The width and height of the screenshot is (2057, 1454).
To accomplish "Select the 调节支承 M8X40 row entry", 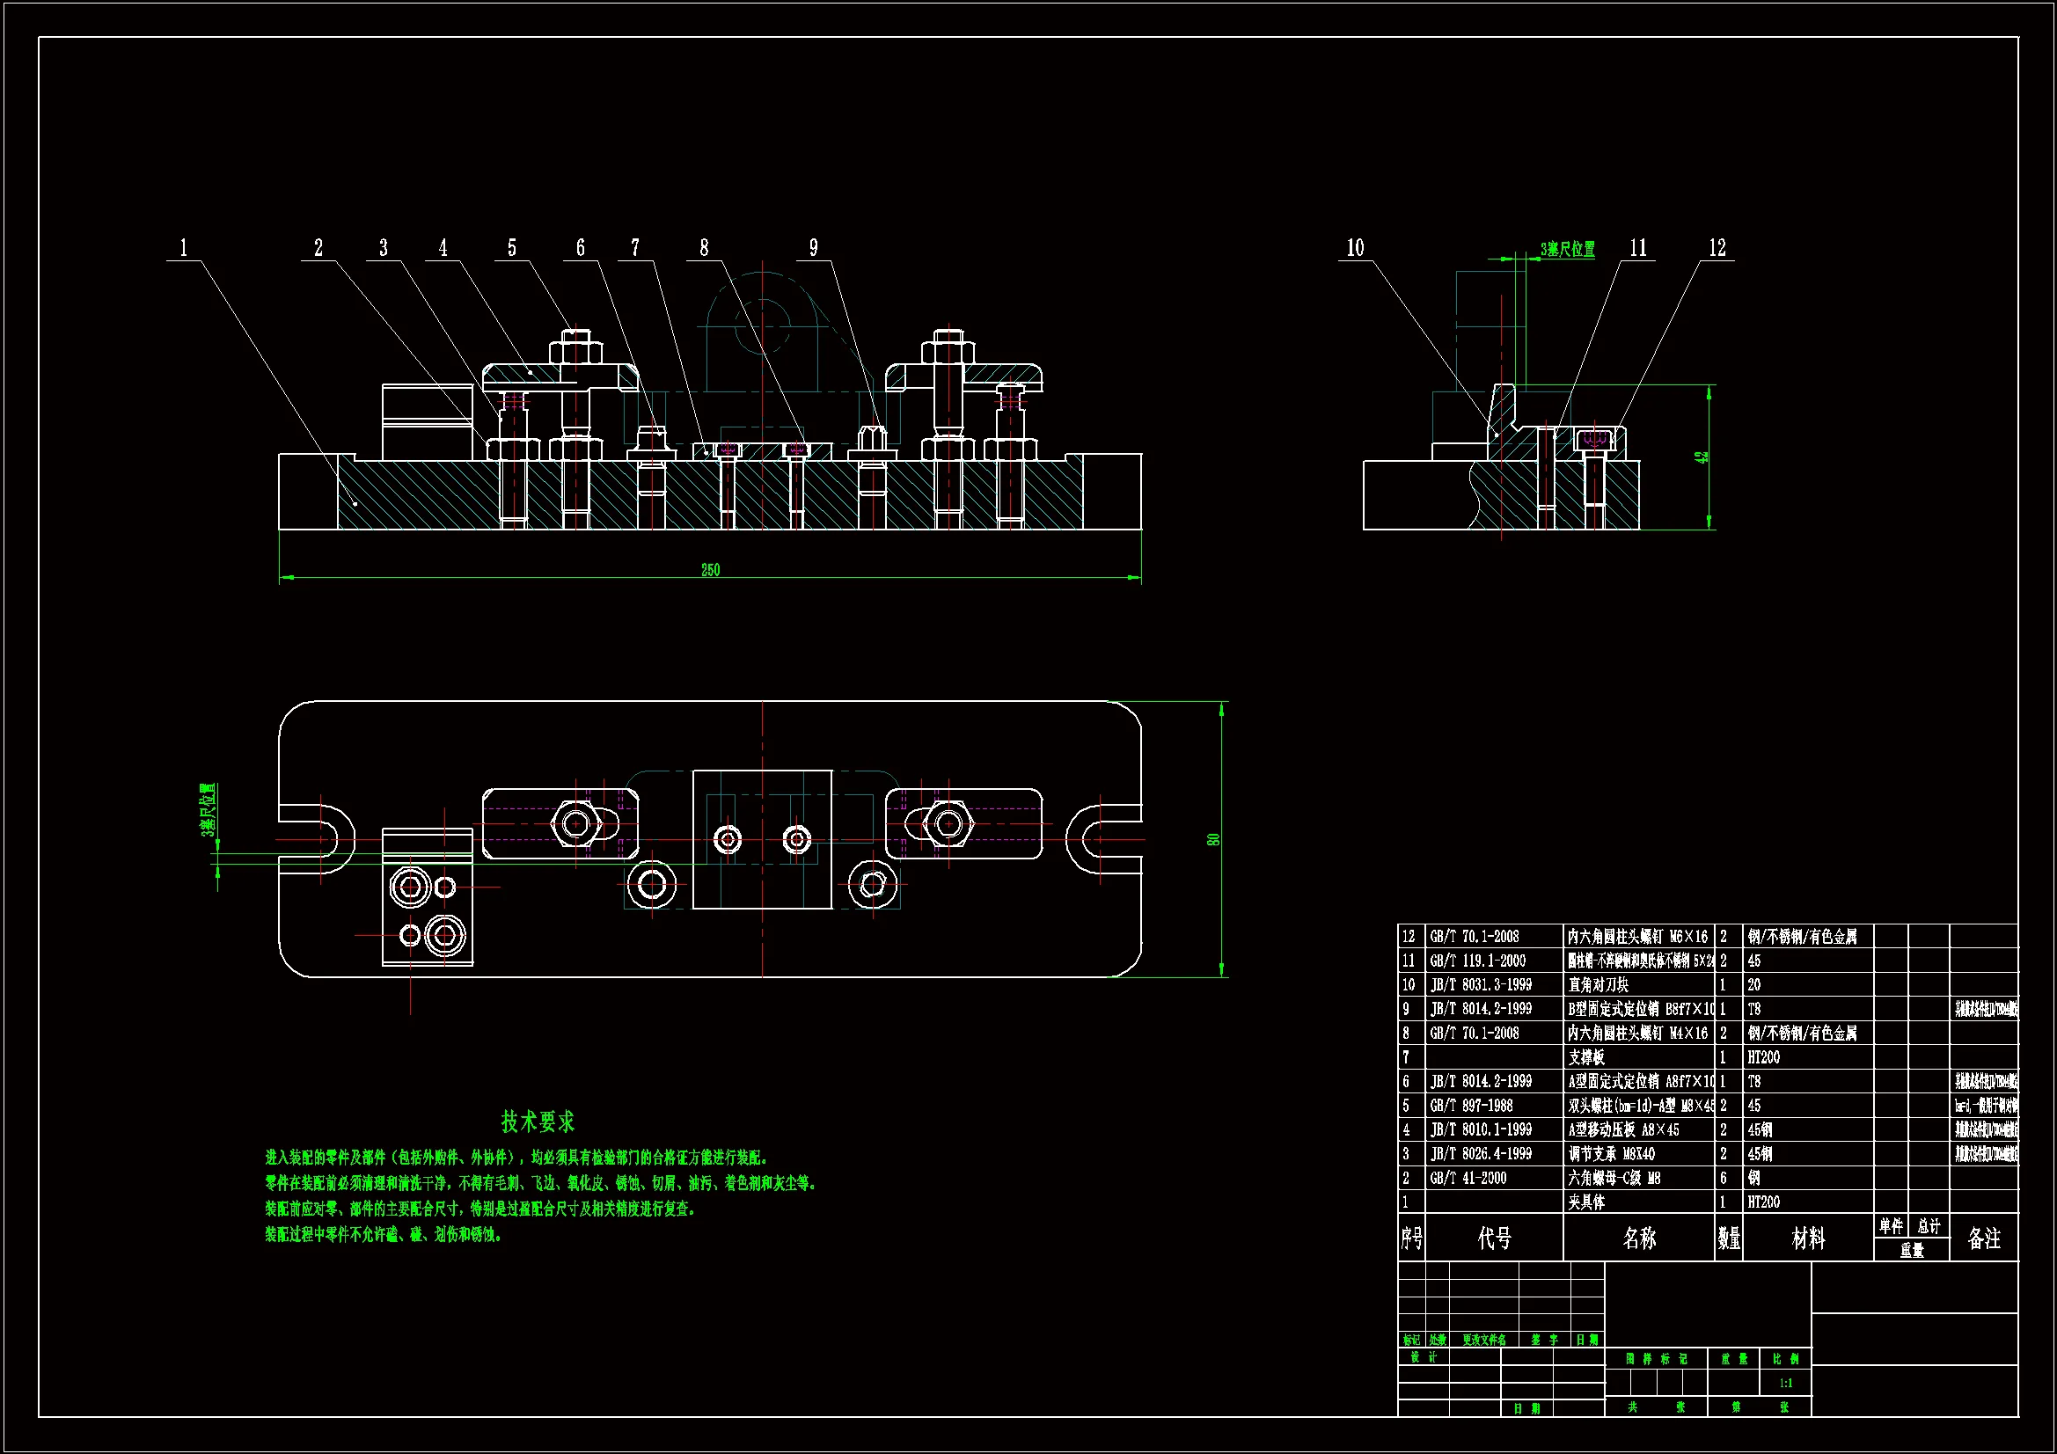I will click(x=1612, y=1154).
